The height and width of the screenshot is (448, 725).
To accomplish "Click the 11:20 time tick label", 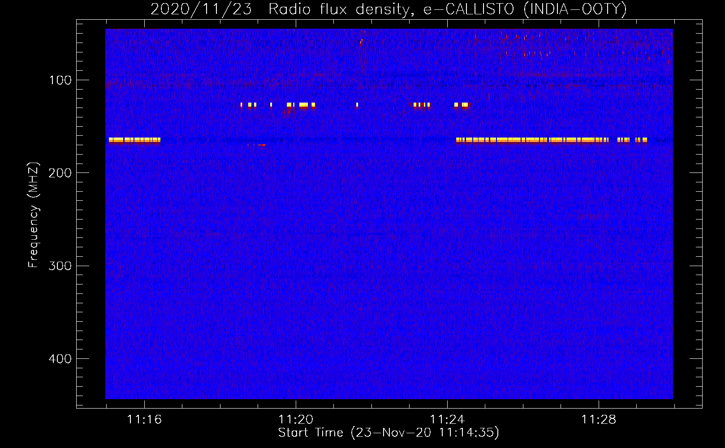I will click(x=296, y=420).
